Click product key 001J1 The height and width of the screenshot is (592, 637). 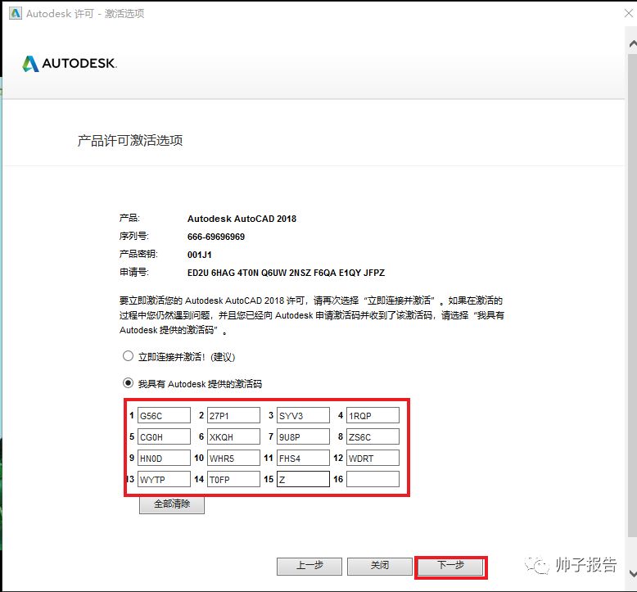click(x=200, y=255)
